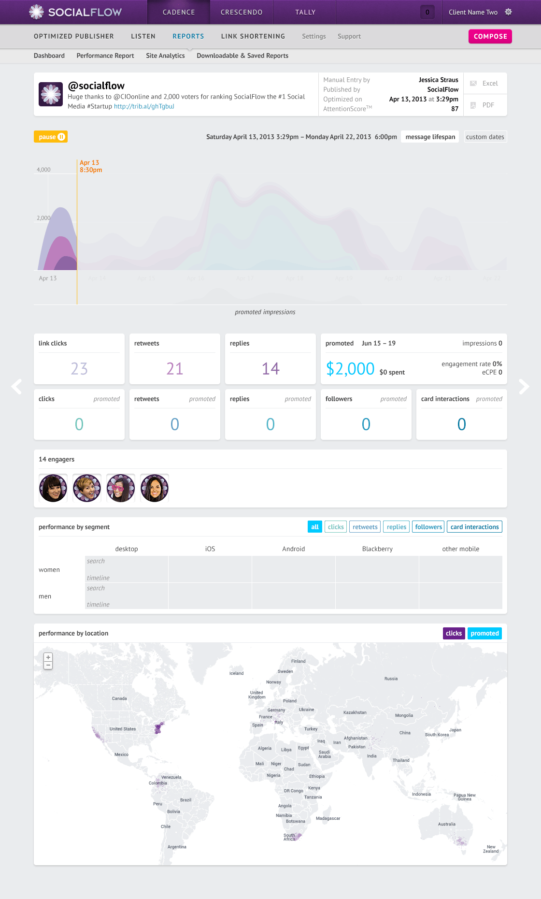Click the iOS column header
Screen dimensions: 541x899
210,549
